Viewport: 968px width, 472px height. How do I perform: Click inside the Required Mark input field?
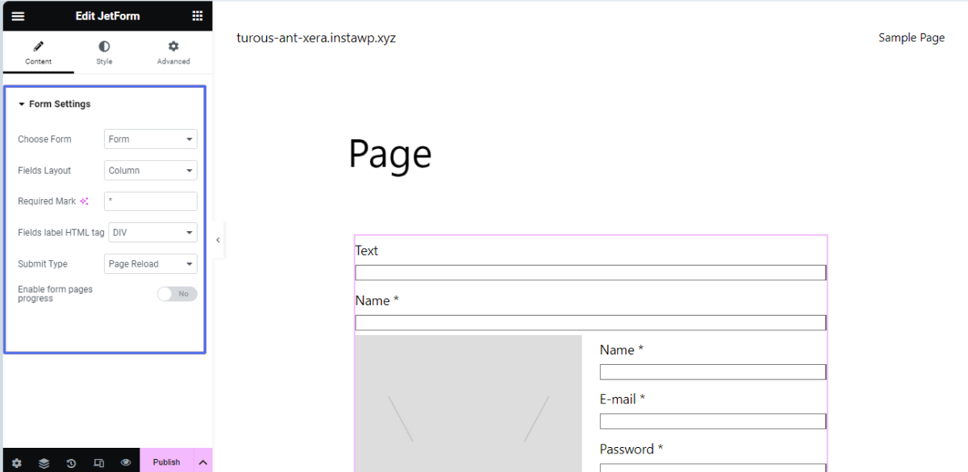pyautogui.click(x=150, y=201)
